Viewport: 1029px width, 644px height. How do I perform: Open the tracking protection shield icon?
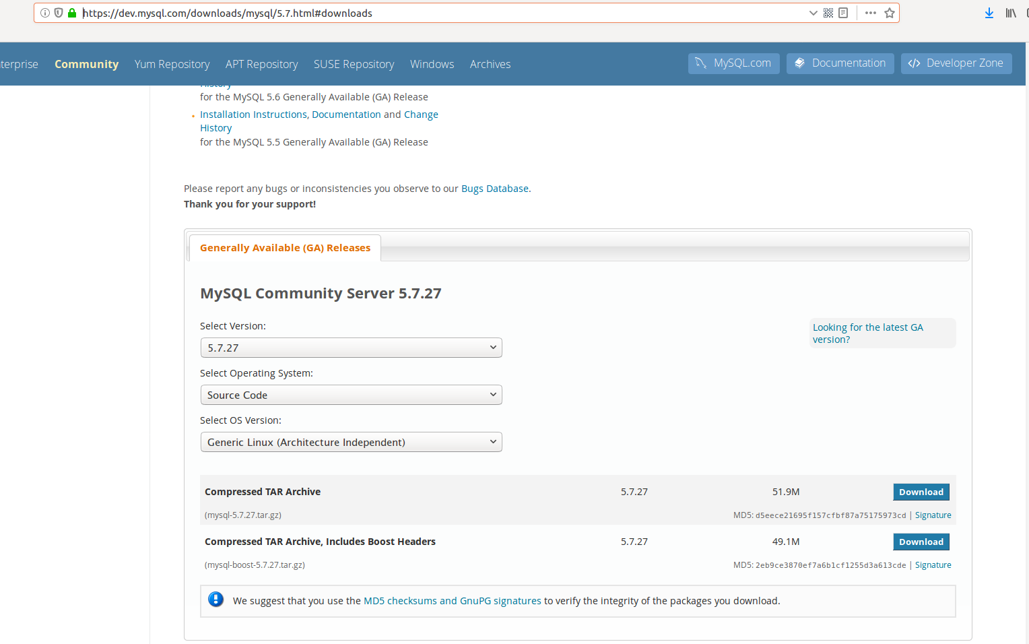pos(59,13)
